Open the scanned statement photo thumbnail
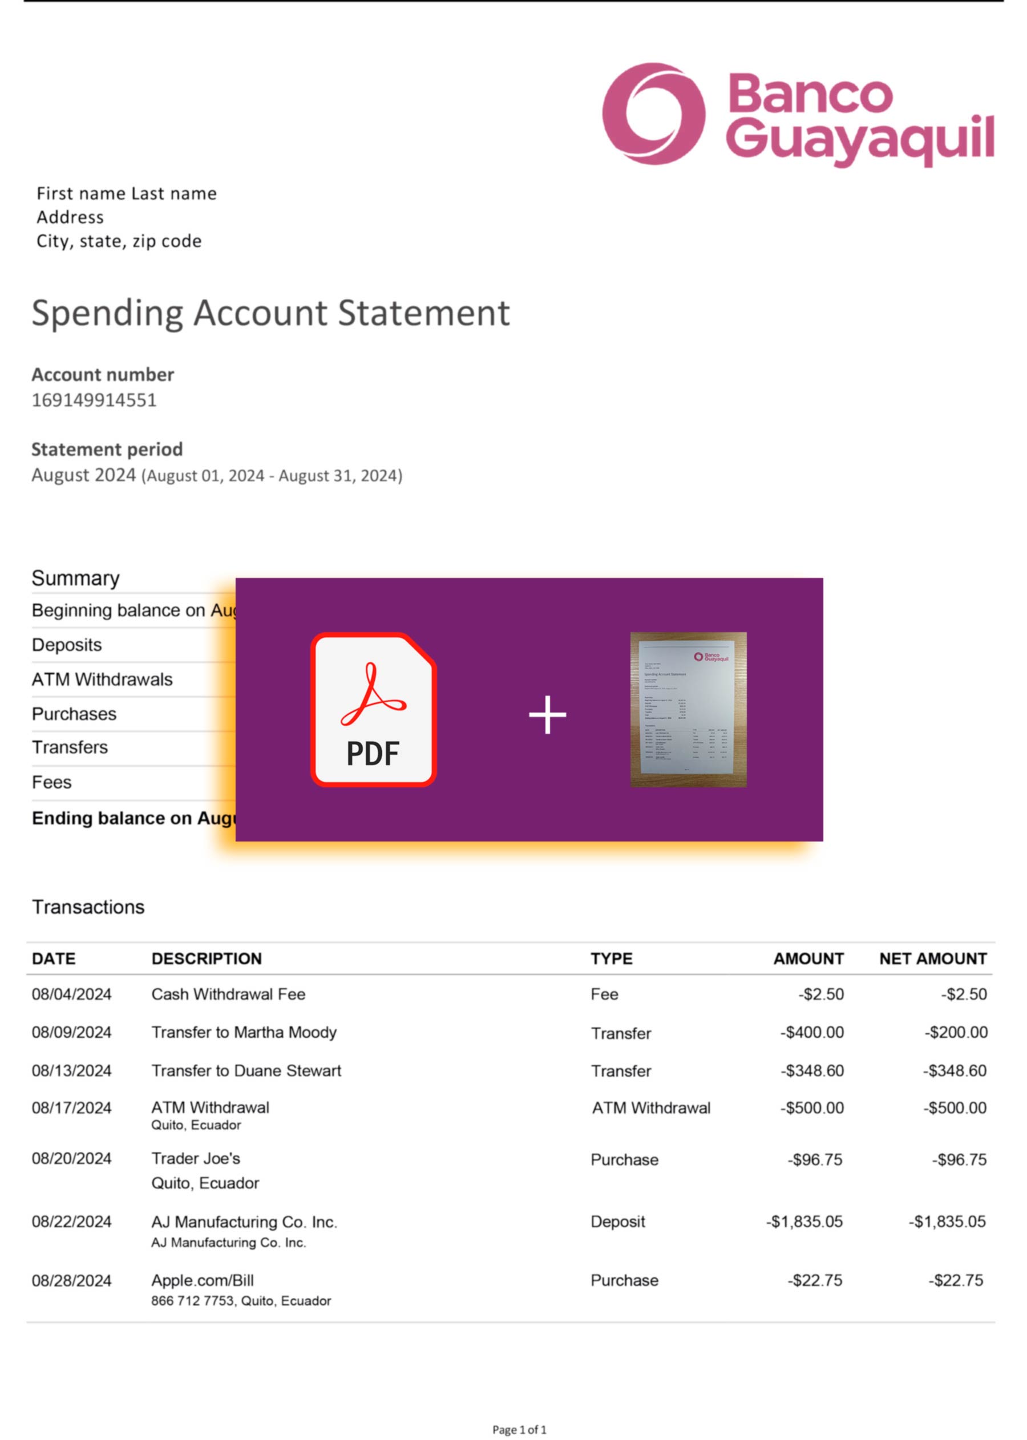Image resolution: width=1027 pixels, height=1440 pixels. 688,709
